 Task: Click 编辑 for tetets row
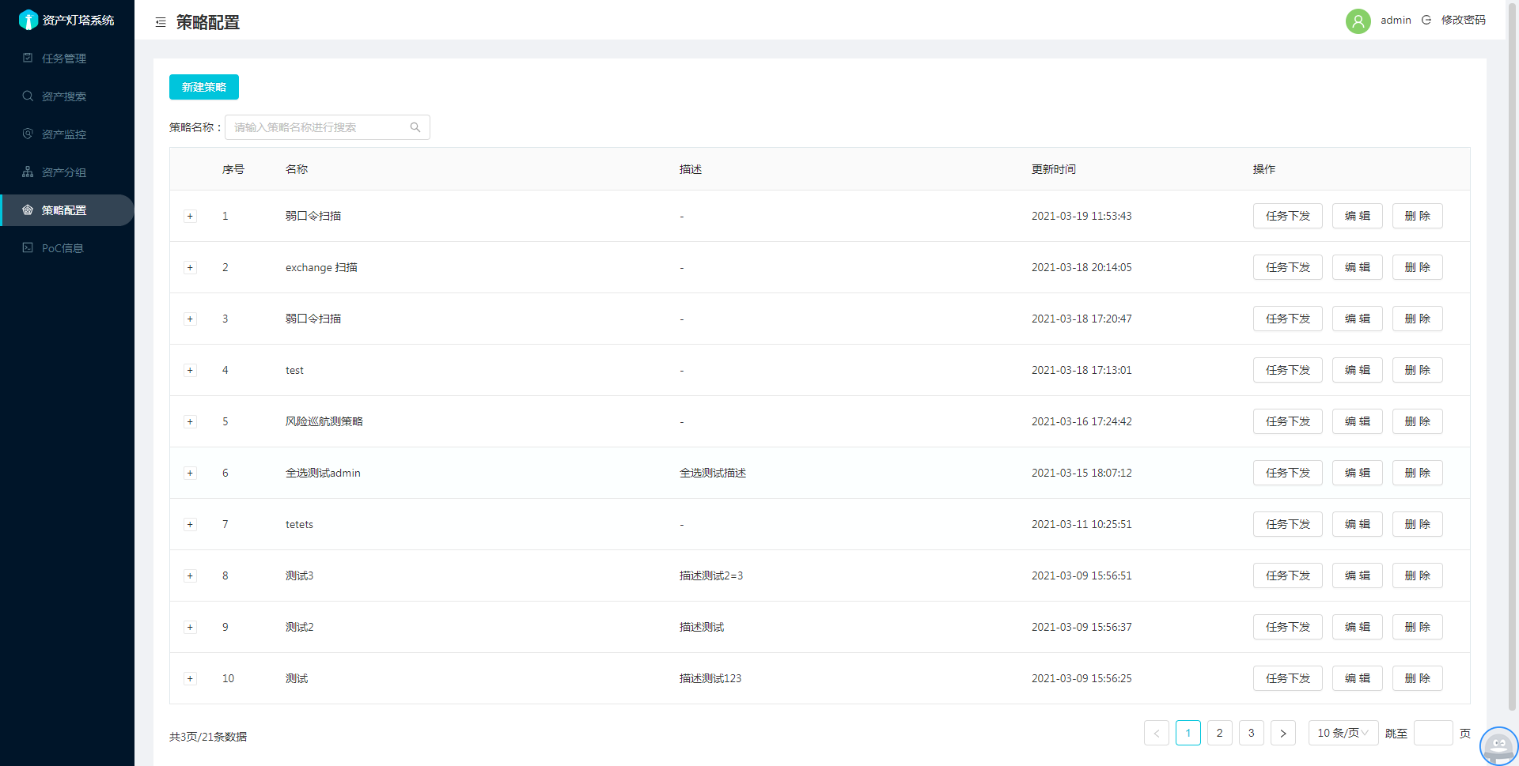click(x=1358, y=524)
